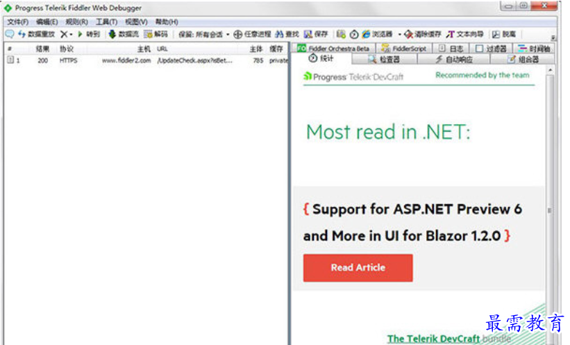This screenshot has height=345, width=570.
Task: Sort sessions by the 协议 column header
Action: pyautogui.click(x=67, y=49)
